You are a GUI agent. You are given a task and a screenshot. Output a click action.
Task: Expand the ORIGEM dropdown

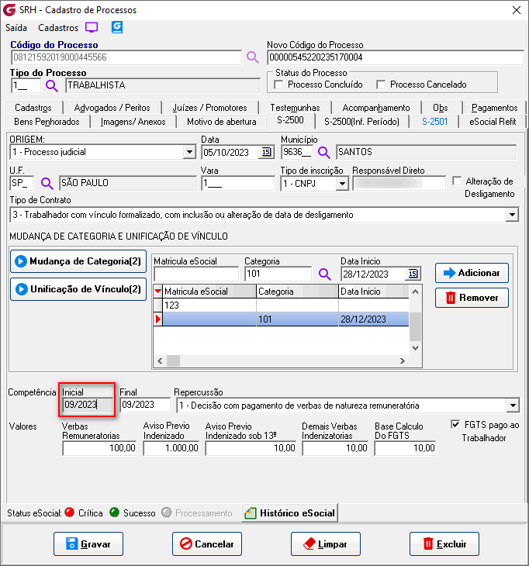(188, 152)
